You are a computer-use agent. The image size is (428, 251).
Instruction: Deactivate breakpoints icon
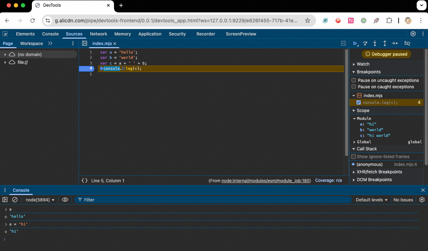(x=407, y=43)
